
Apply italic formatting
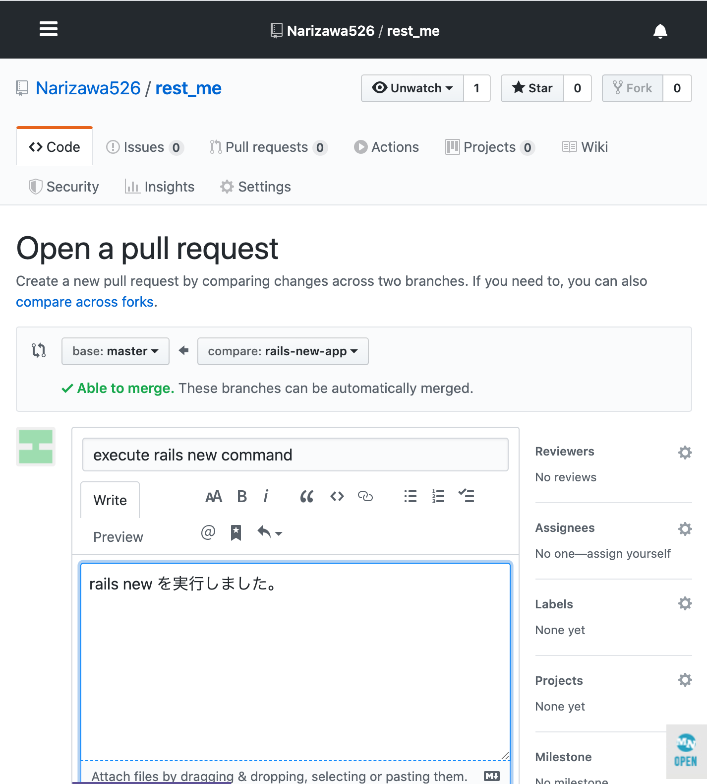[x=266, y=497]
